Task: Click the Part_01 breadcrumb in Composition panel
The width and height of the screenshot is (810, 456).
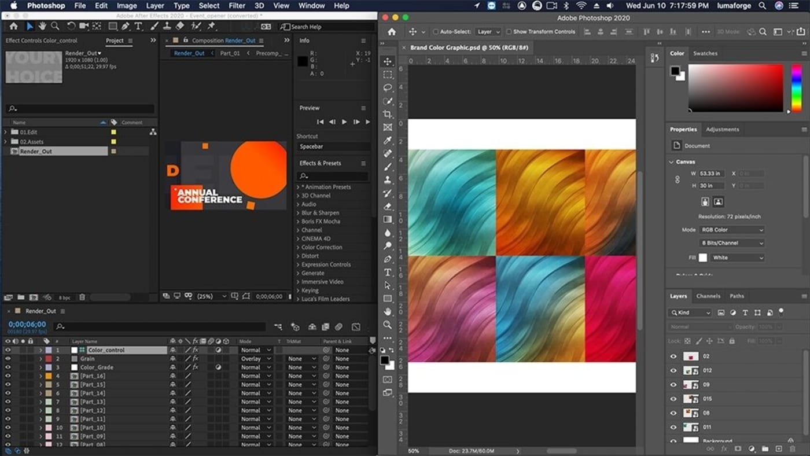Action: tap(230, 53)
